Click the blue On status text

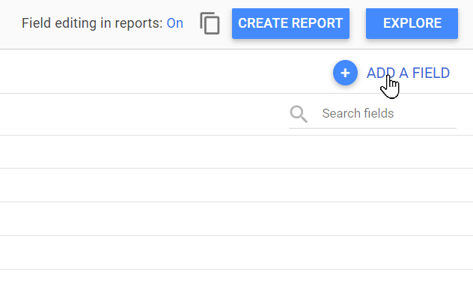(175, 23)
